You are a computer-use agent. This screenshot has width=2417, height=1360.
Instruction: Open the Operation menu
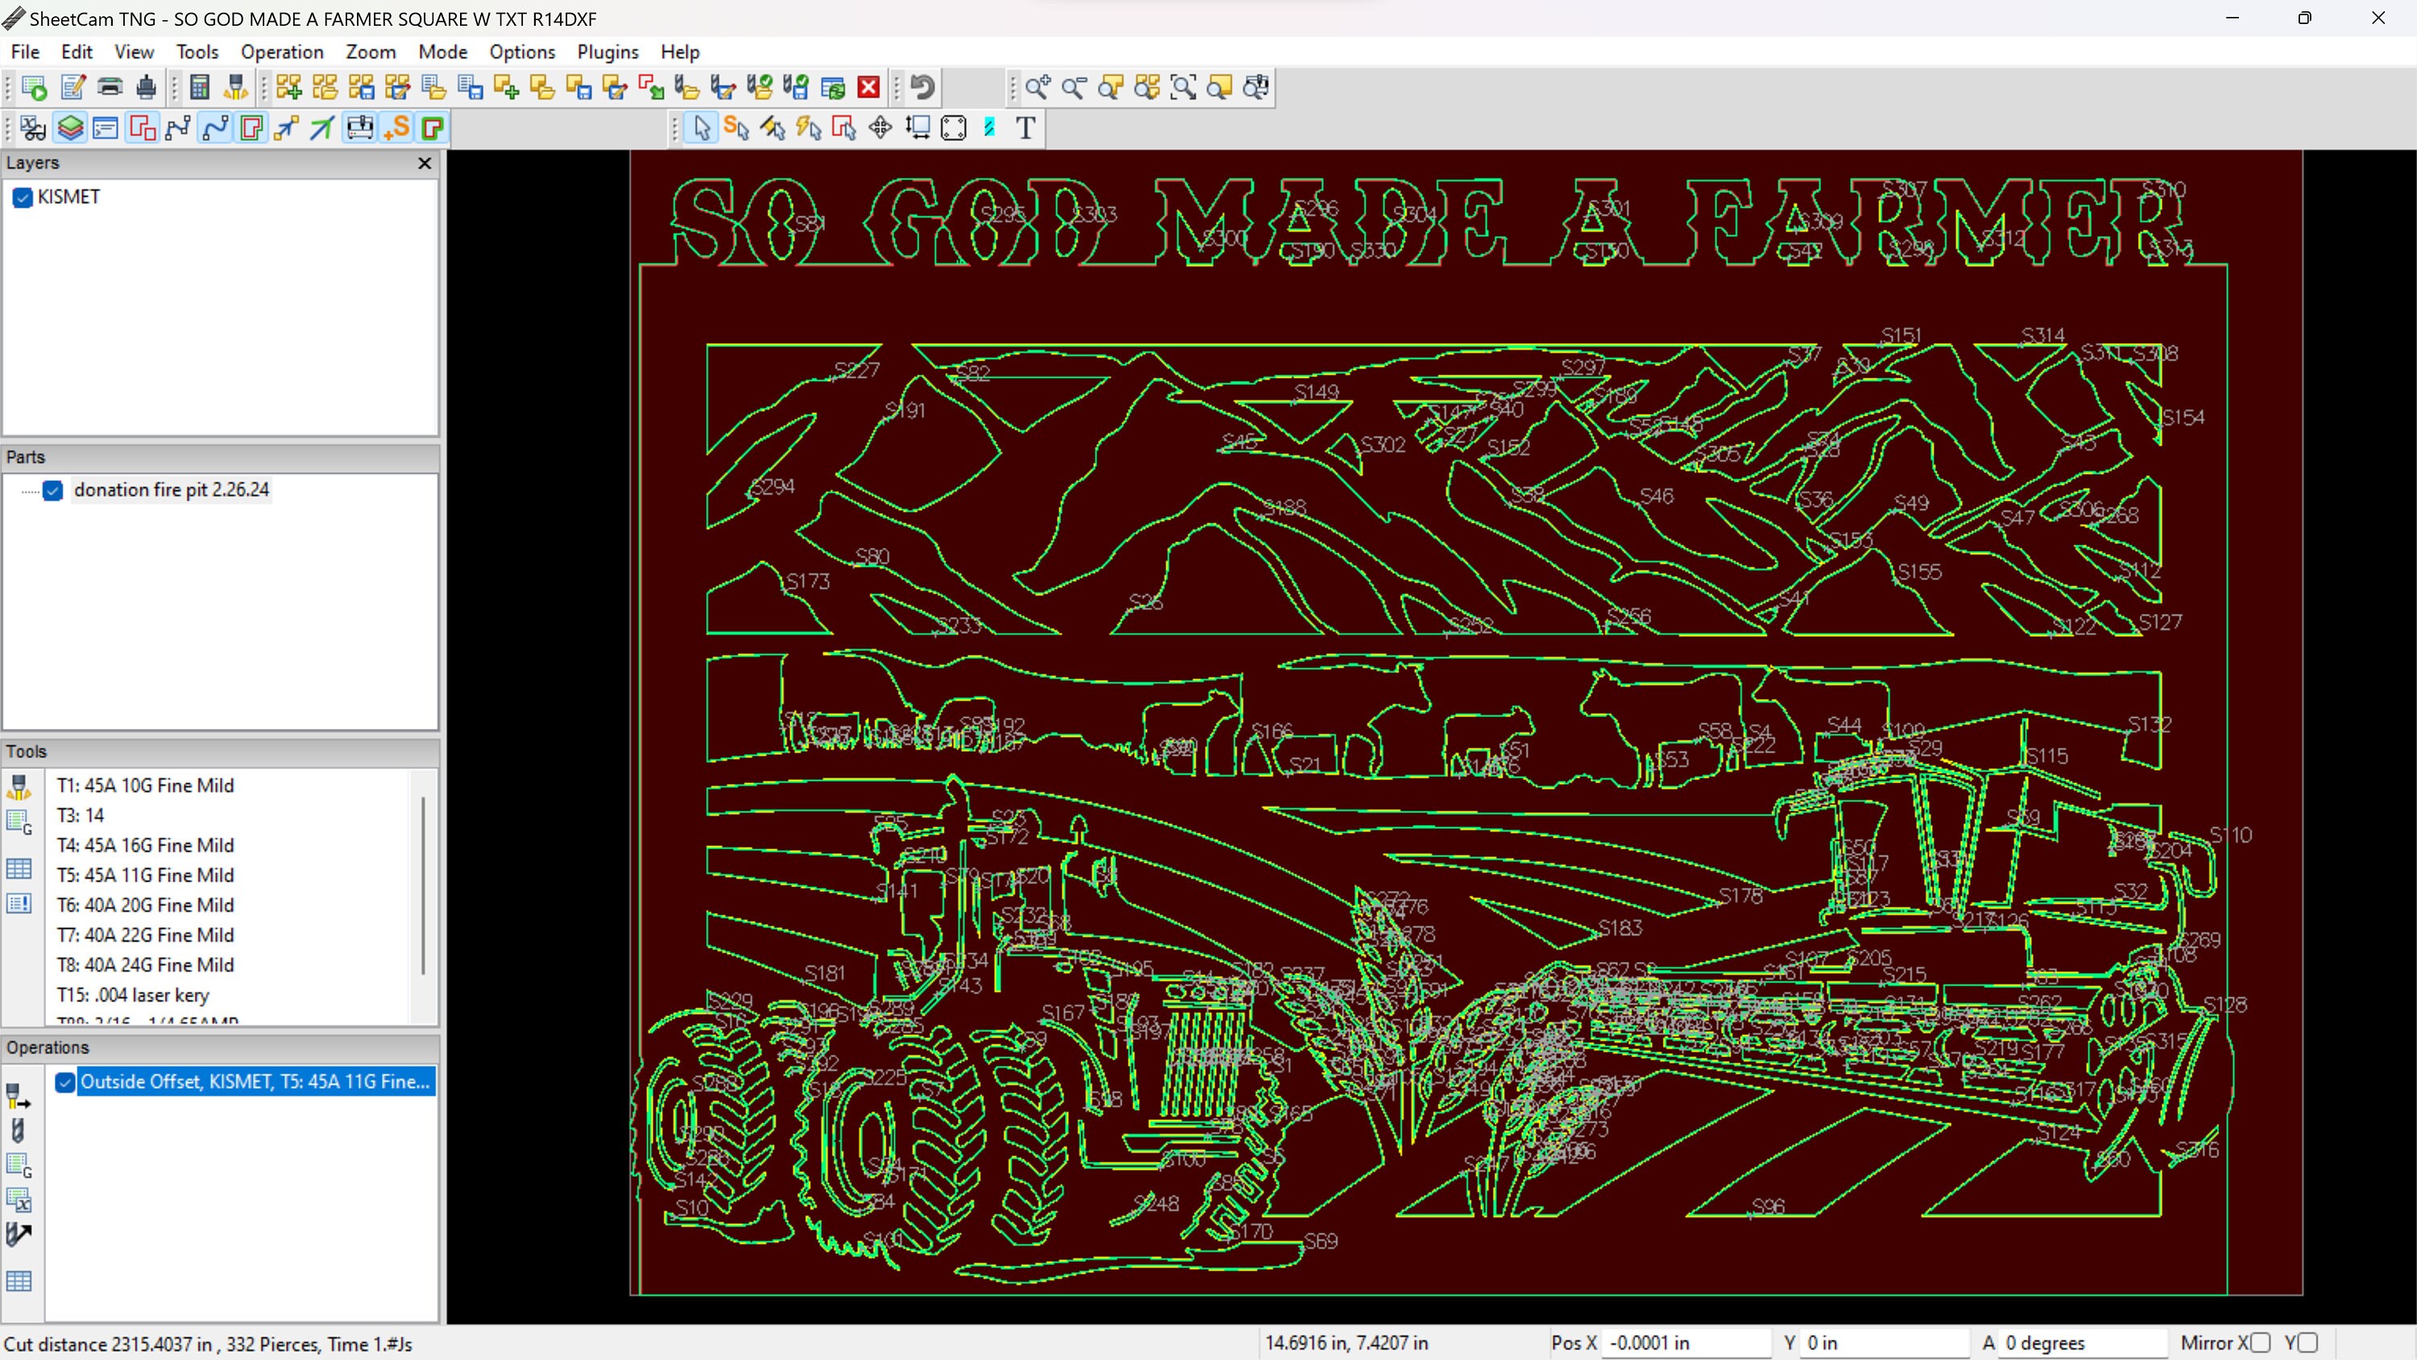281,52
